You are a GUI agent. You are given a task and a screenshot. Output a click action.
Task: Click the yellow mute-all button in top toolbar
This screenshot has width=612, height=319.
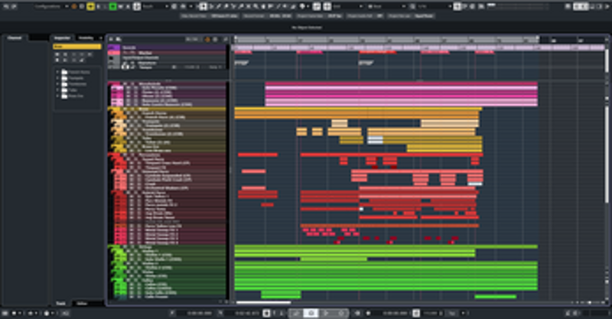click(x=90, y=6)
